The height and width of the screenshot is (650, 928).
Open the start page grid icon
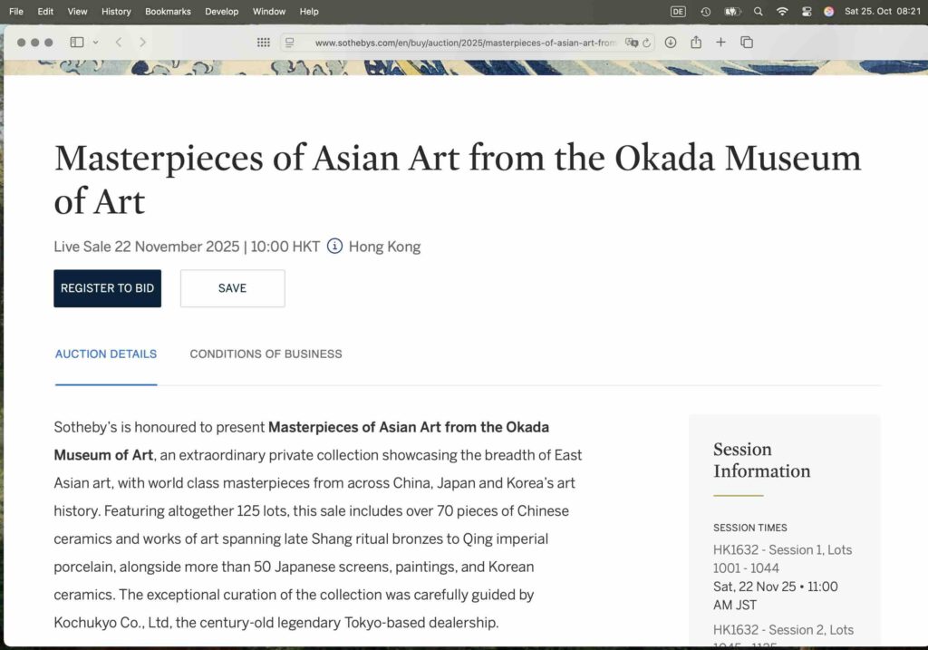(263, 43)
